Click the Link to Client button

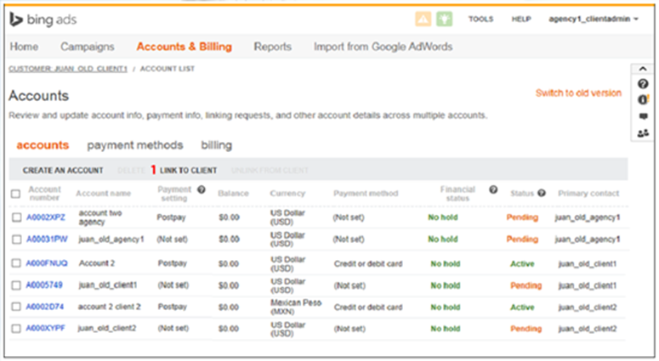(188, 171)
